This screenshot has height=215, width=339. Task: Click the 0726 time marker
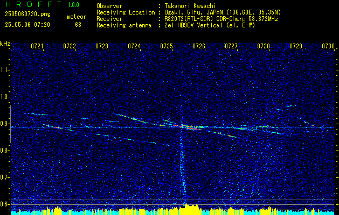tap(199, 46)
